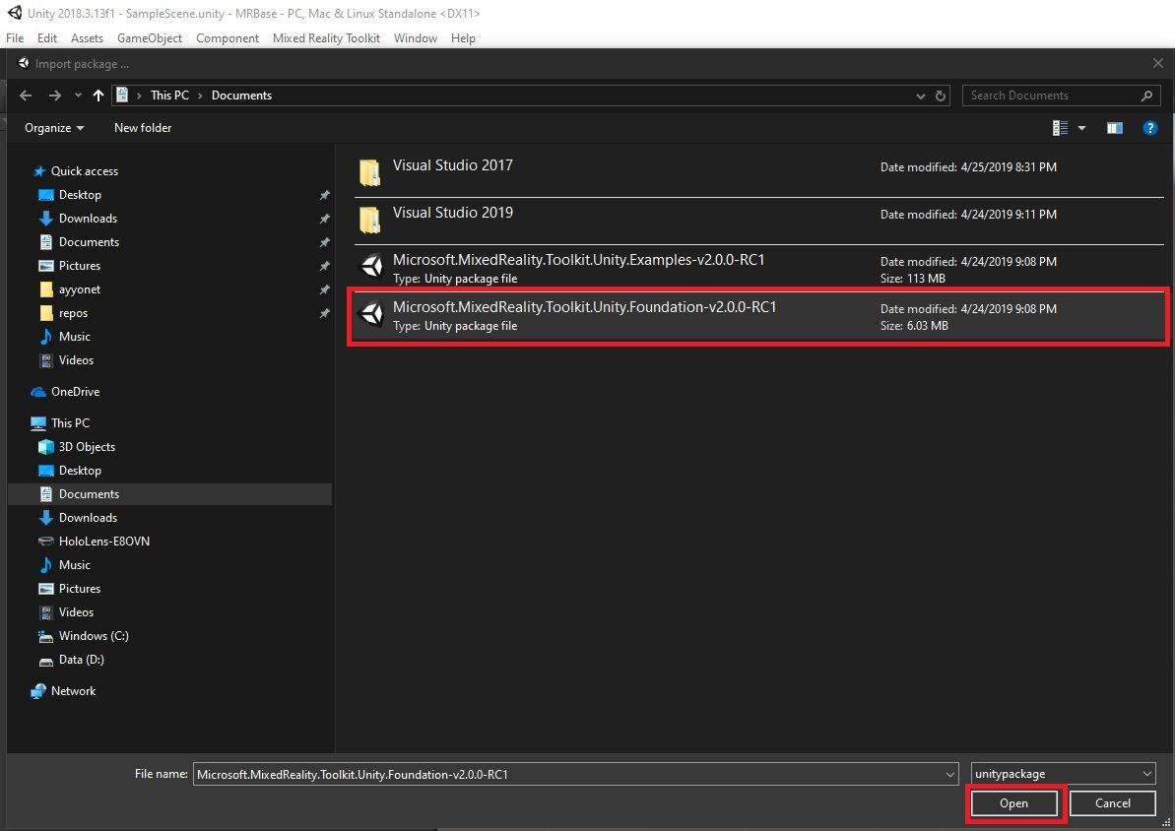Select Data (D:) drive
The height and width of the screenshot is (831, 1175).
[72, 660]
